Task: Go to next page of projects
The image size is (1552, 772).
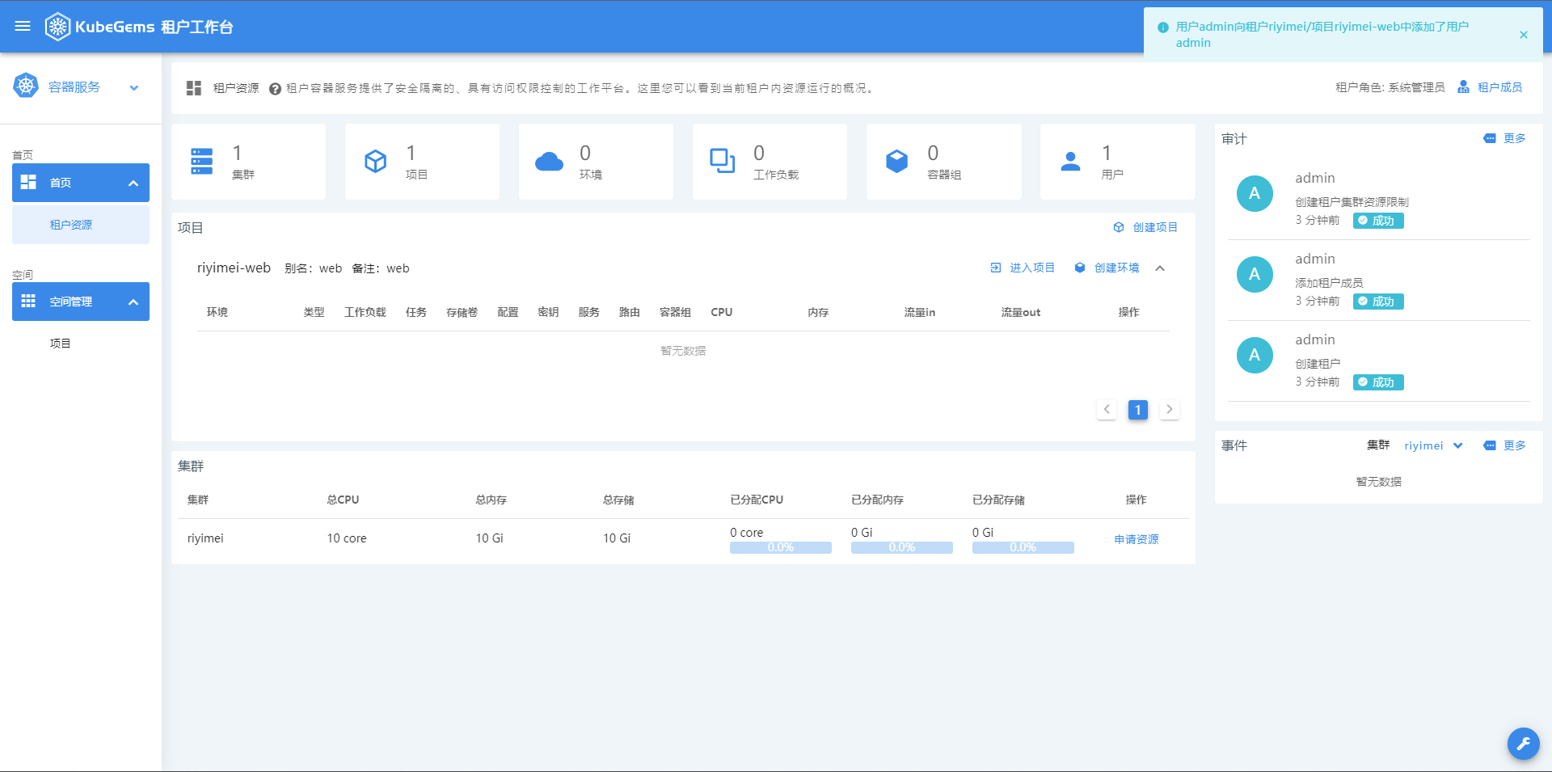Action: click(1169, 409)
